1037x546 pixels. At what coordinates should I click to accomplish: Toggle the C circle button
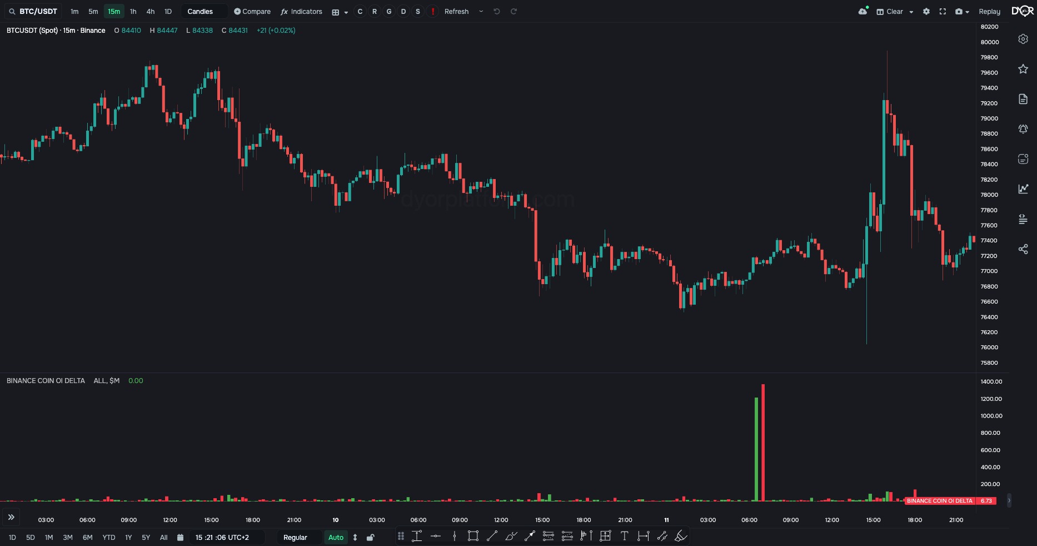[360, 11]
